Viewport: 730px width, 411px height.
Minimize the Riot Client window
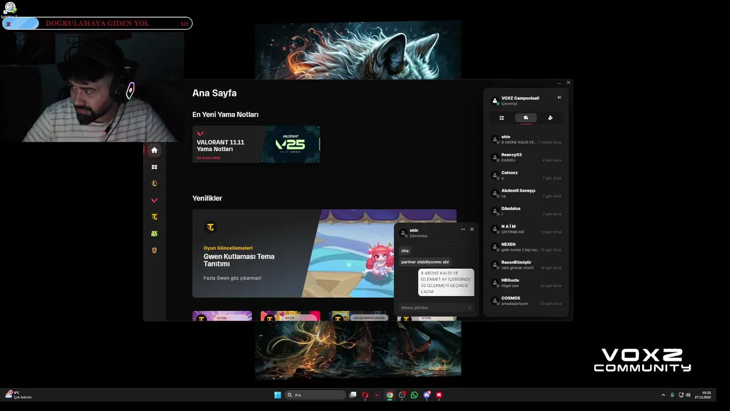click(x=559, y=83)
